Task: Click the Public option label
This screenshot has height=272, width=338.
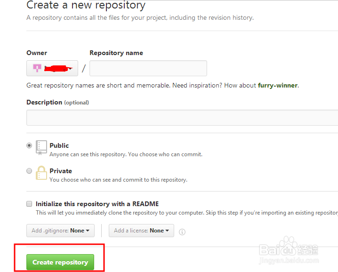Action: click(59, 145)
